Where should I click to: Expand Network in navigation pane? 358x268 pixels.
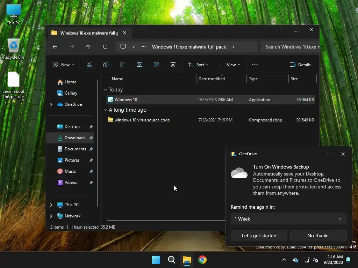pos(51,216)
